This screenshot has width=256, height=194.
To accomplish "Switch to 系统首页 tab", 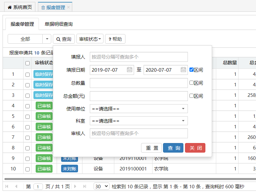I will [x=20, y=7].
